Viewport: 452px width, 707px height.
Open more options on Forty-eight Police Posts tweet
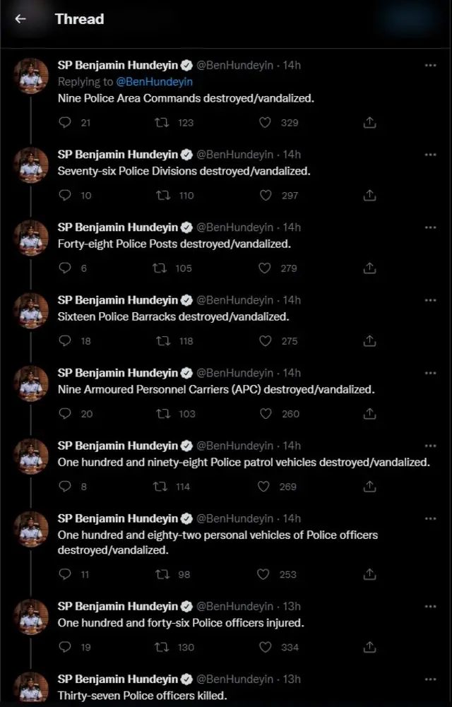click(430, 227)
